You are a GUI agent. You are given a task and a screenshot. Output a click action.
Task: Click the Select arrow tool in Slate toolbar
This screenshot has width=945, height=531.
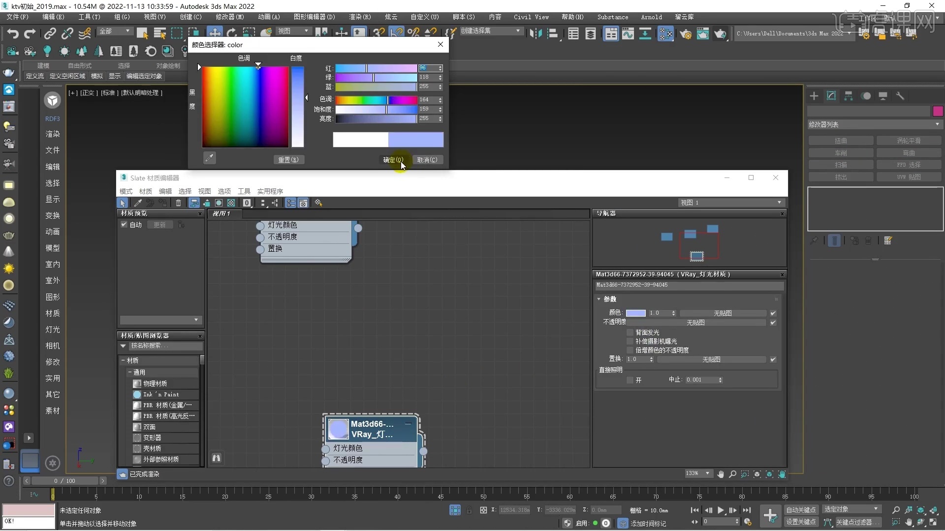point(123,203)
